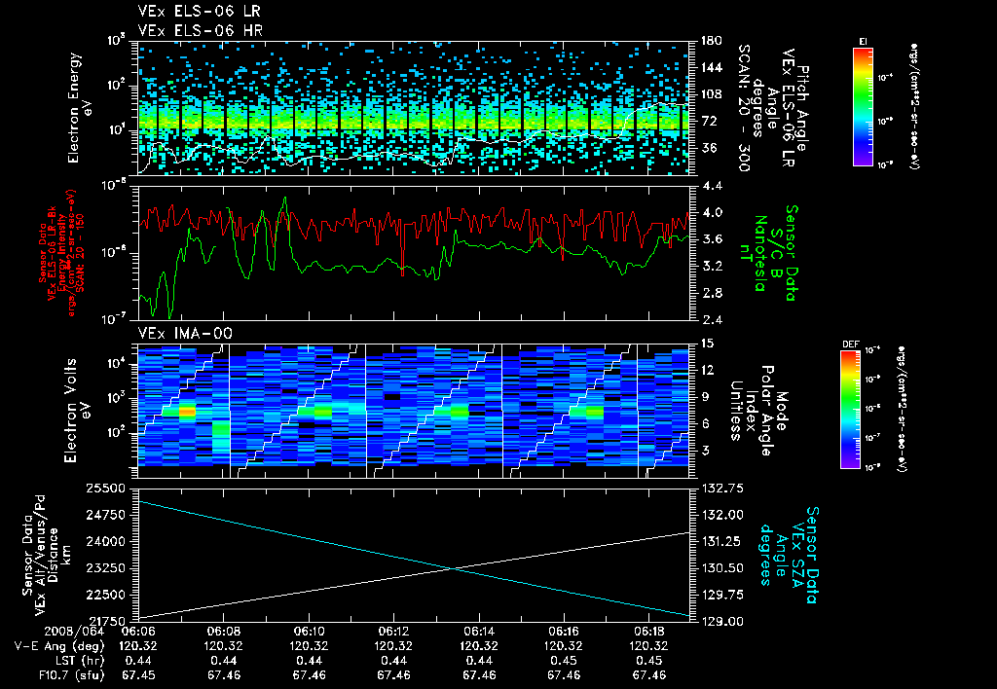The width and height of the screenshot is (997, 689).
Task: Click the 180 pitch angle axis value
Action: tap(712, 41)
